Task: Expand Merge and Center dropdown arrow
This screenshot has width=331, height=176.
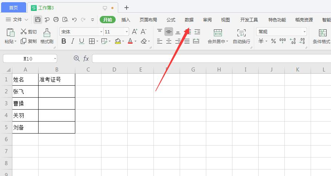Action: pyautogui.click(x=227, y=41)
